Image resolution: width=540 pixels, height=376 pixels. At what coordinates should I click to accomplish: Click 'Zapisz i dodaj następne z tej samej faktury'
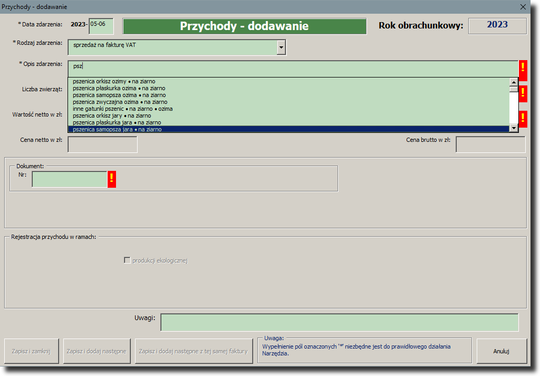coord(193,351)
